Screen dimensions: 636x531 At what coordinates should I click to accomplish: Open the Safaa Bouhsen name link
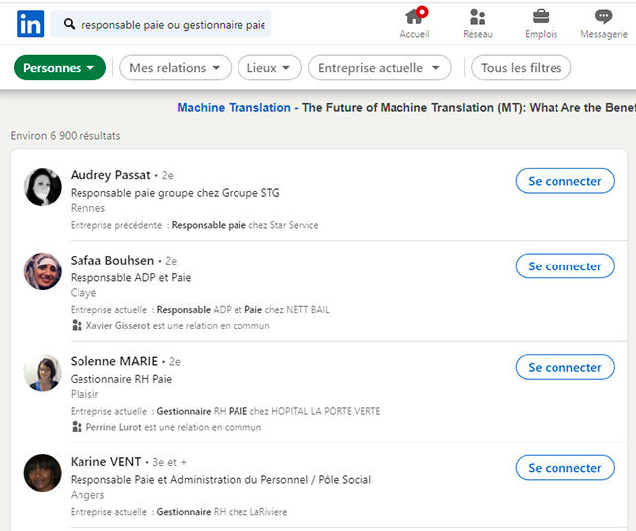pyautogui.click(x=112, y=261)
